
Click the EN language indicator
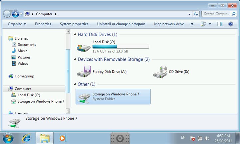click(183, 137)
